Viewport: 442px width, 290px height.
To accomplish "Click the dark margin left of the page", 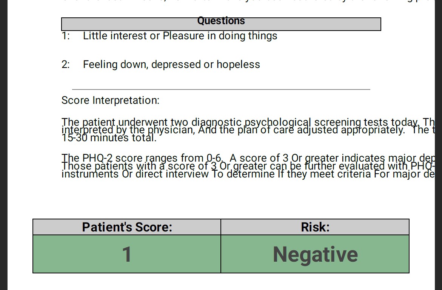I will click(3, 151).
